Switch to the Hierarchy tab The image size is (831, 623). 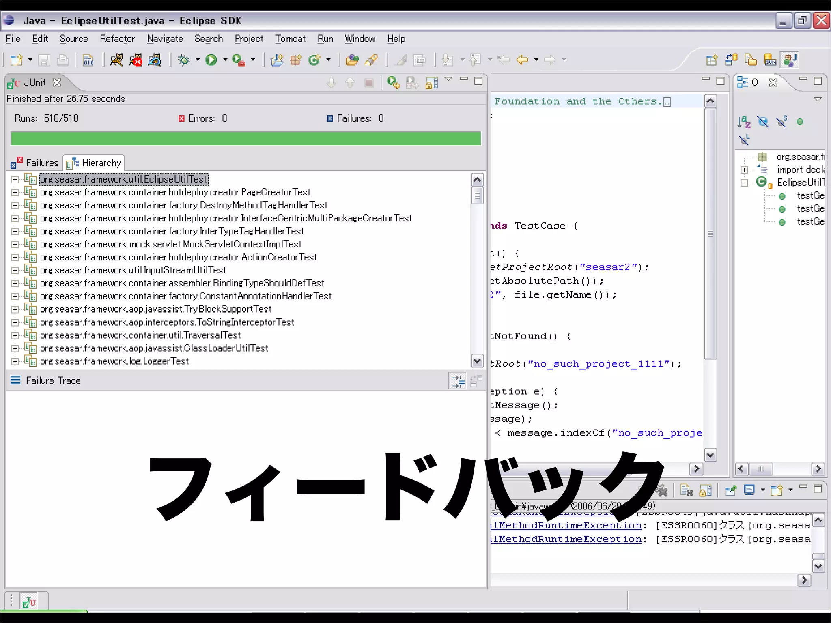[x=94, y=163]
